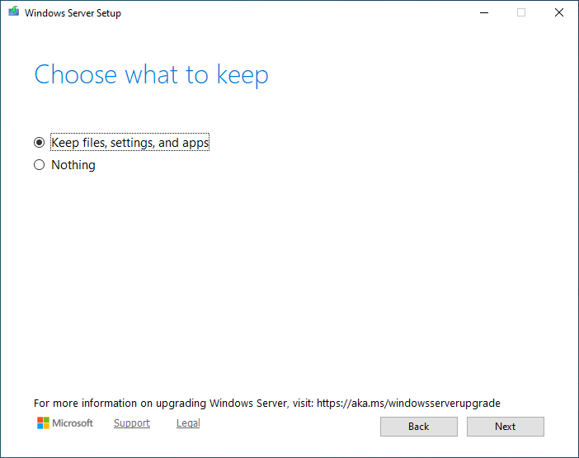Go to the previous step with Back
579x458 pixels.
pyautogui.click(x=418, y=427)
